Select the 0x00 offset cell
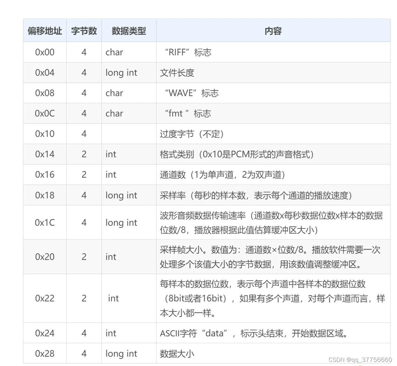The image size is (397, 366). [x=45, y=52]
